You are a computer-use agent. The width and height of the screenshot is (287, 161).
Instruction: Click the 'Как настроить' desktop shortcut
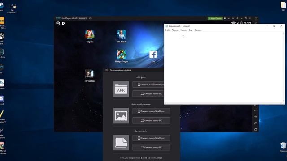coord(12,8)
